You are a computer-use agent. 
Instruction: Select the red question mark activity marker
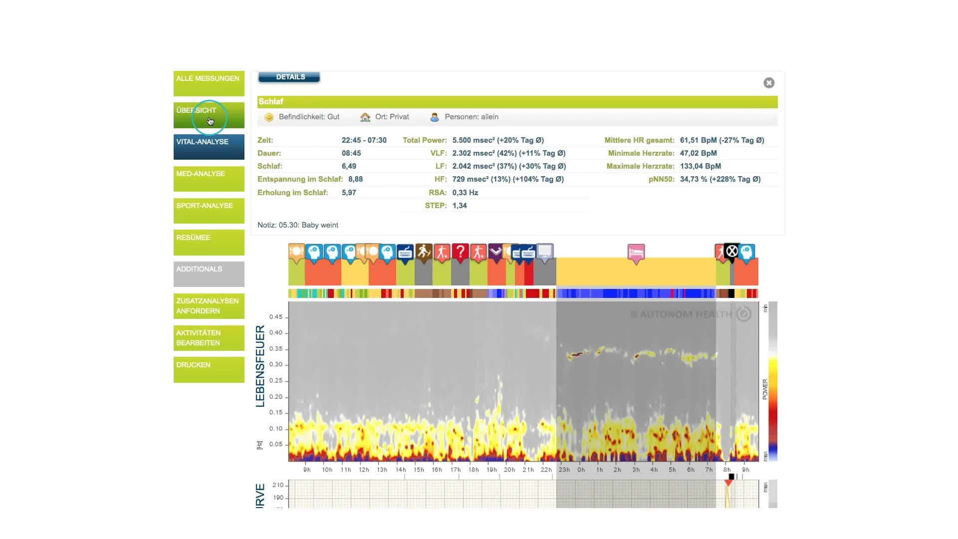tap(460, 253)
